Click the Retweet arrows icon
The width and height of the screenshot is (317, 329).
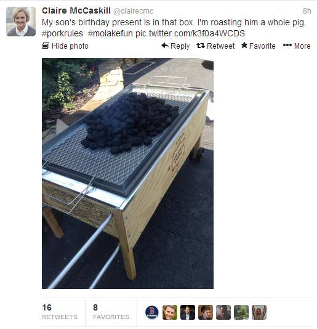[201, 46]
